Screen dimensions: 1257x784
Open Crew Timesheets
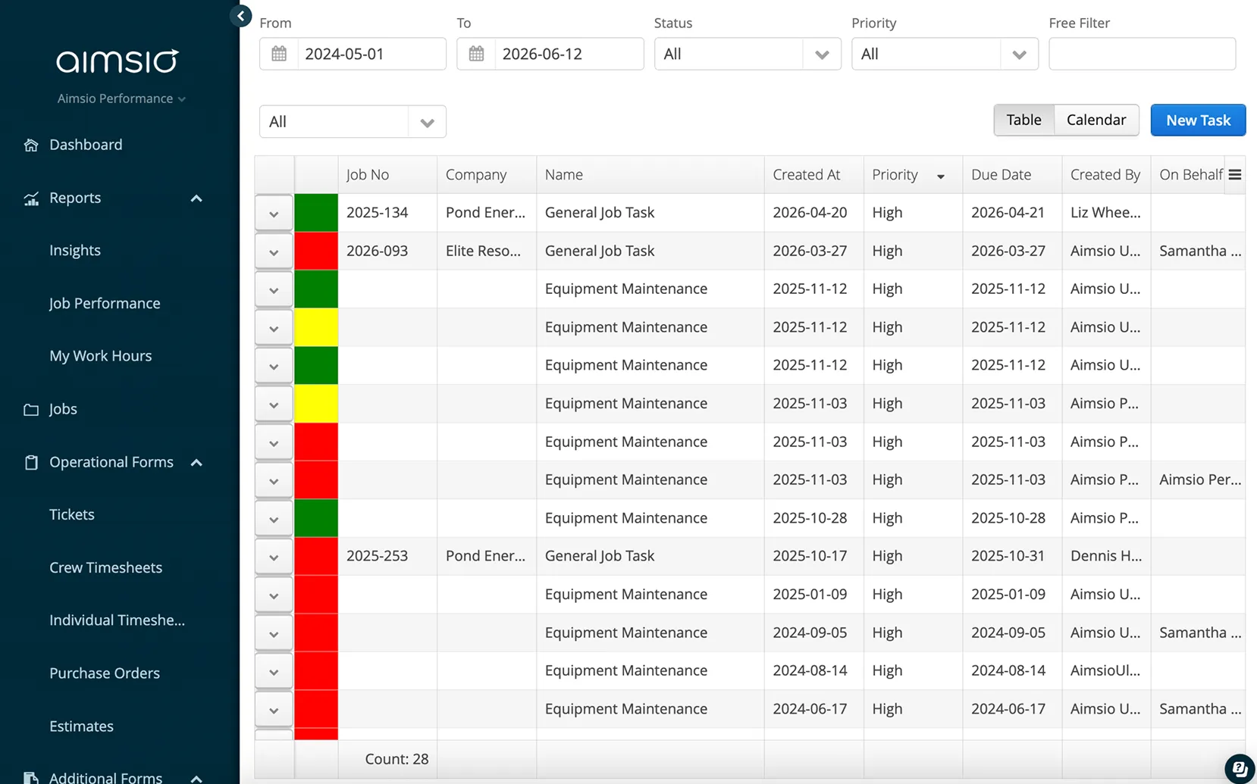coord(106,567)
